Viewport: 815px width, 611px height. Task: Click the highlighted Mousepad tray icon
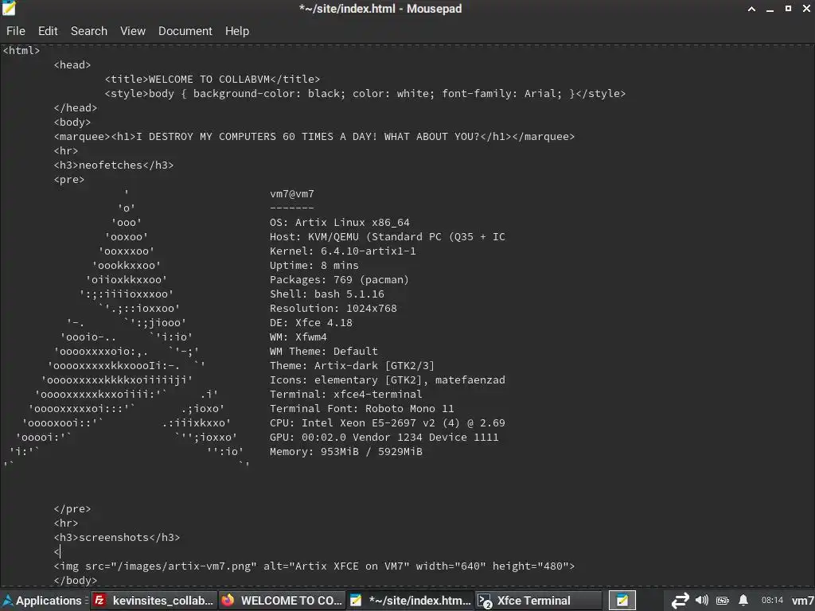point(622,601)
